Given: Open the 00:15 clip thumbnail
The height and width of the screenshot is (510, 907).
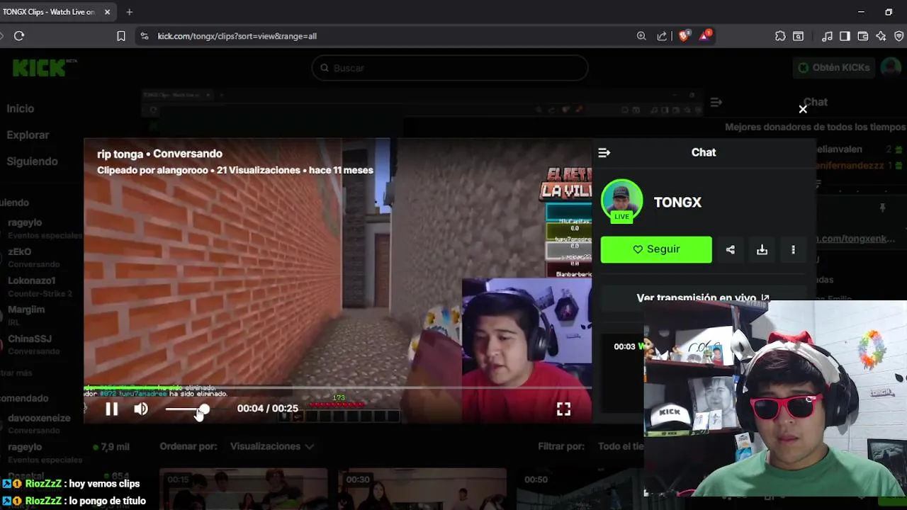Looking at the screenshot, I should coord(243,489).
